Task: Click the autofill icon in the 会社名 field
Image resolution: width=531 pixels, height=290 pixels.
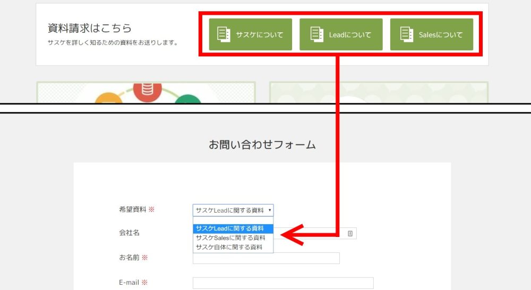Action: (x=350, y=233)
